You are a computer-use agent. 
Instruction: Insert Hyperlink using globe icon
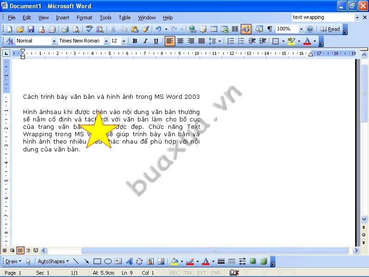(x=192, y=29)
